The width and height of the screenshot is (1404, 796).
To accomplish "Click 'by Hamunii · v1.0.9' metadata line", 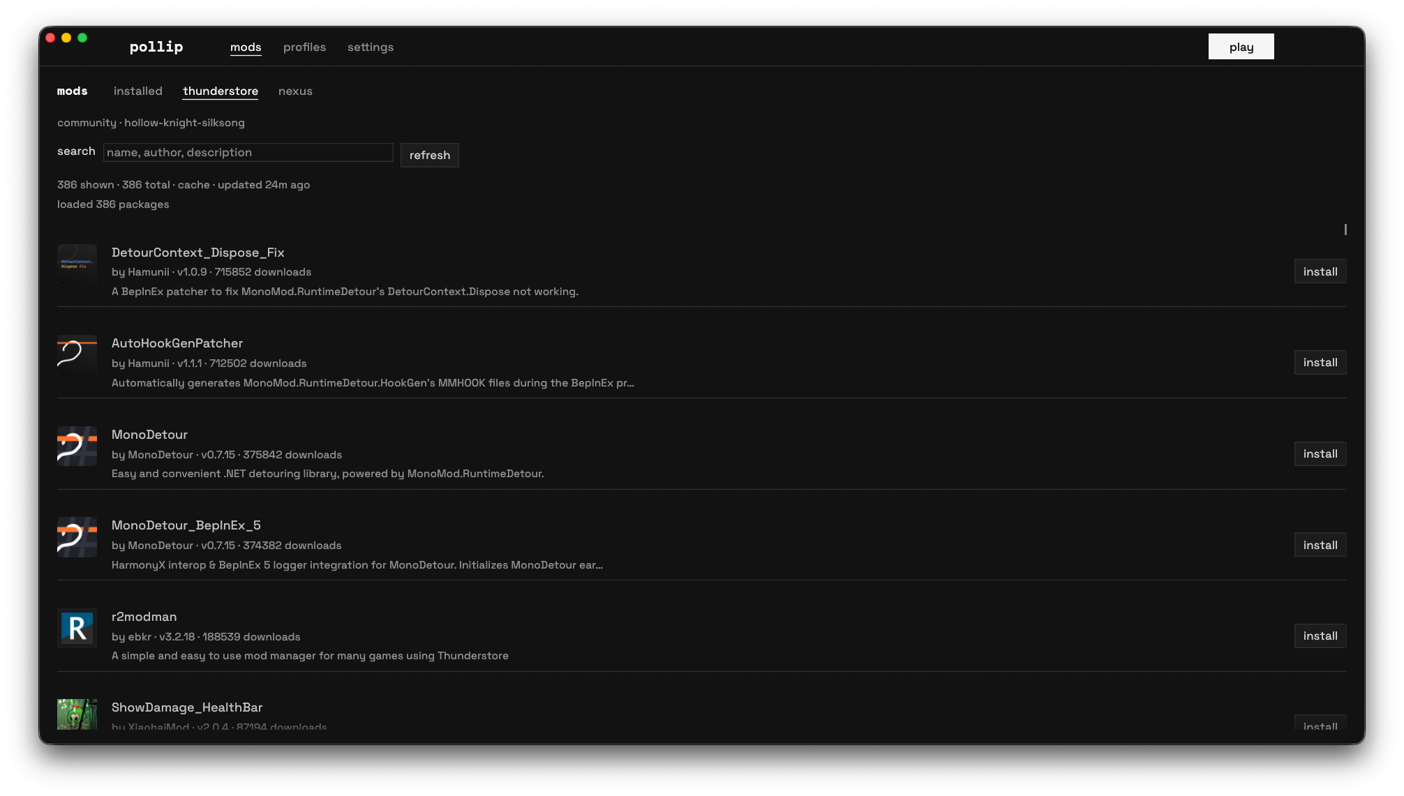I will (211, 272).
